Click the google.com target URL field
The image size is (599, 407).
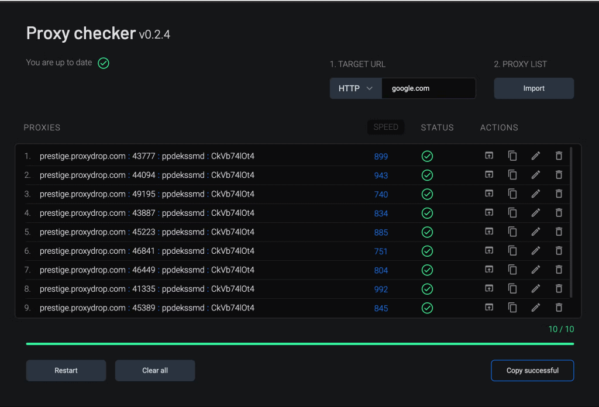(x=429, y=88)
